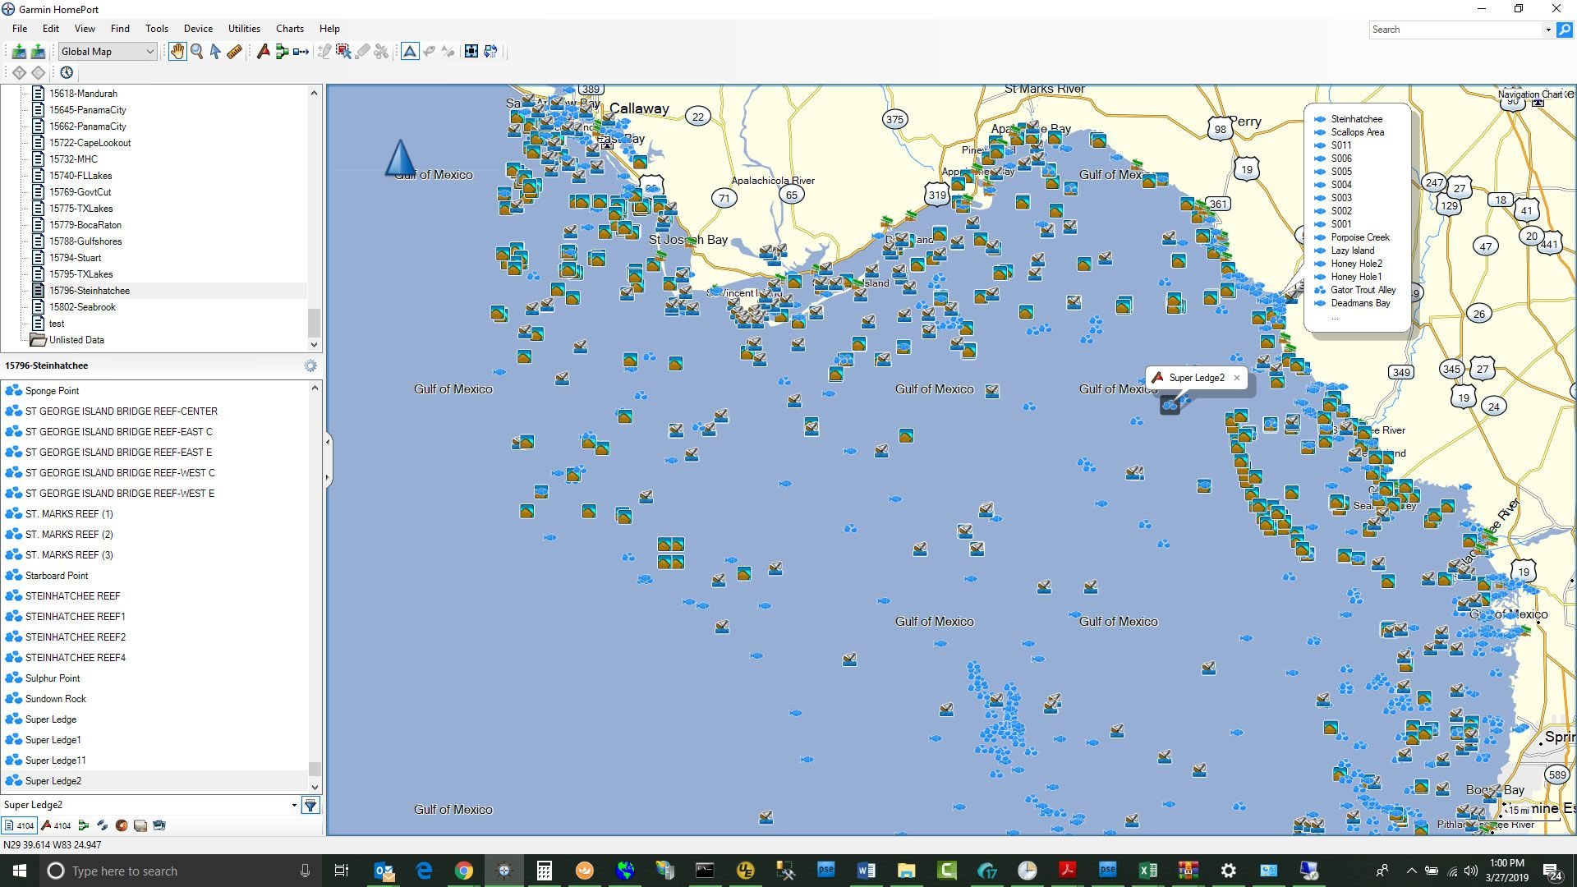Select the Sundown Rock waypoint row

tap(154, 699)
